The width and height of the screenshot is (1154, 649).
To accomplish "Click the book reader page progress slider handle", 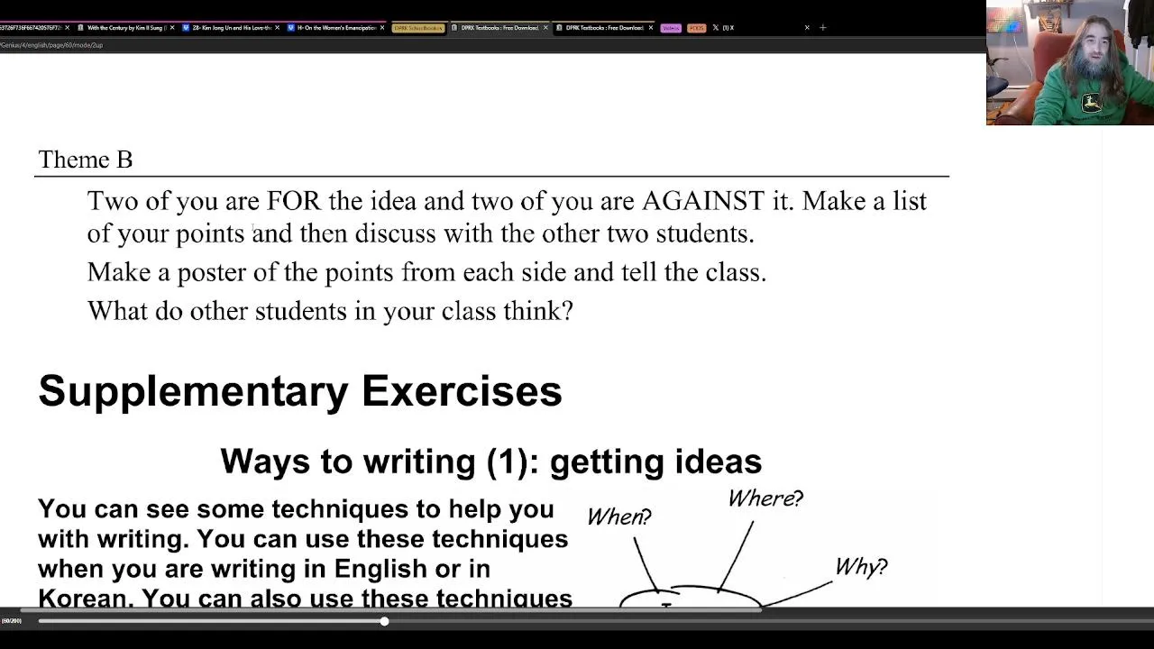I will click(384, 621).
